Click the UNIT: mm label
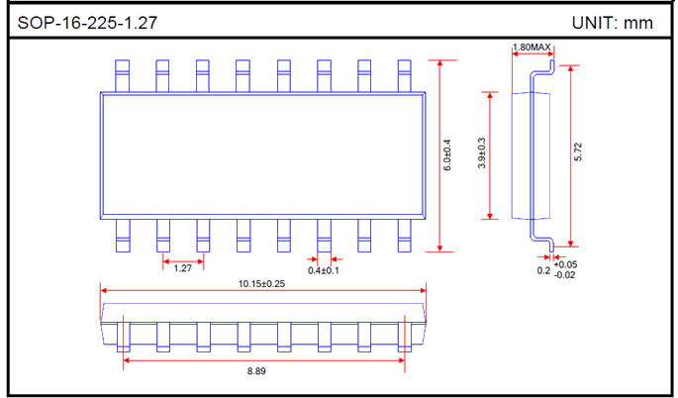This screenshot has height=398, width=678. pos(613,23)
